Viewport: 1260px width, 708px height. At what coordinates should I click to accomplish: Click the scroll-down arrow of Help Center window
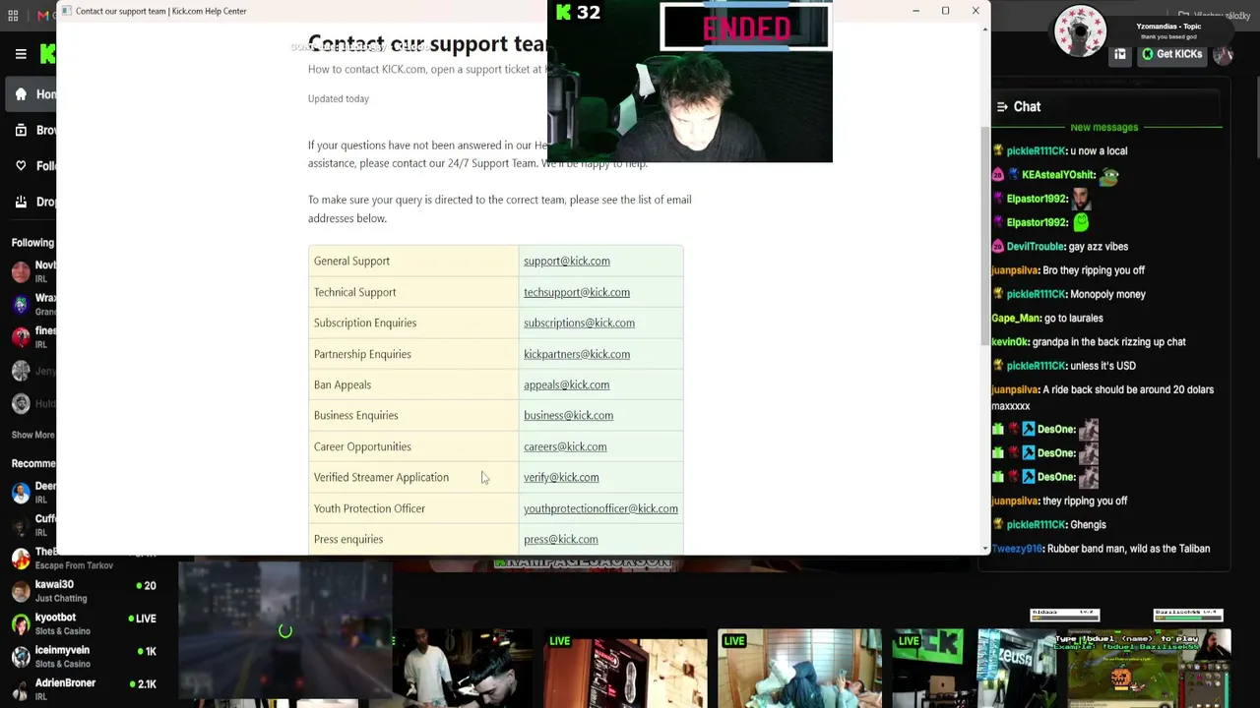985,548
